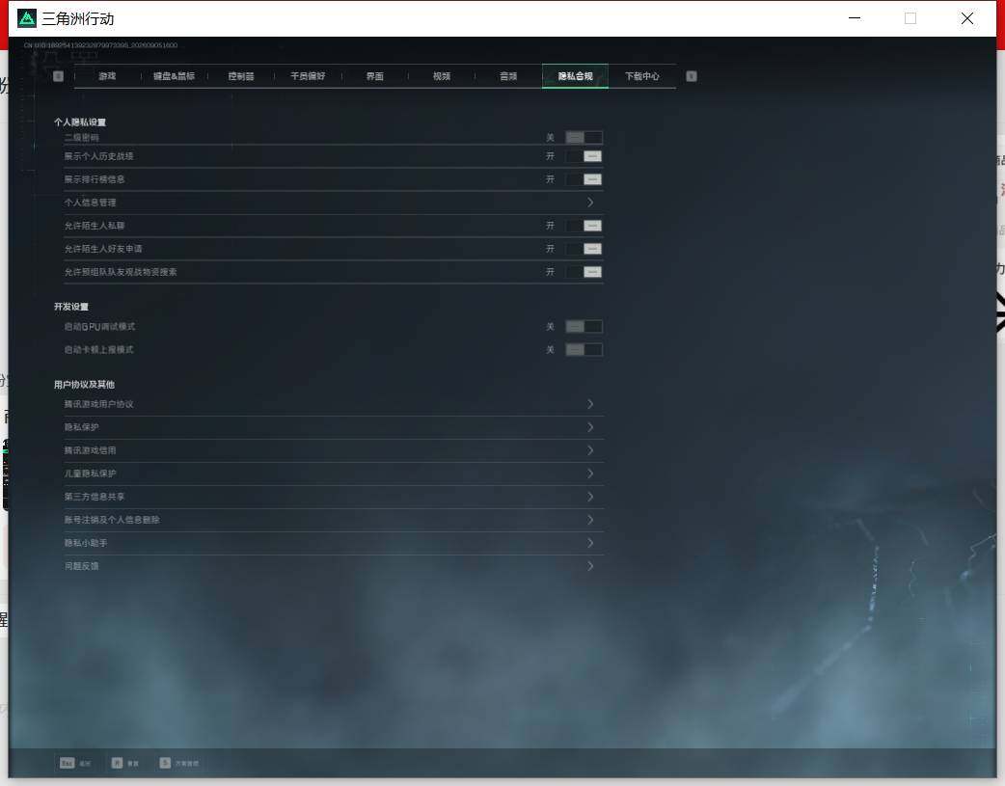Turn off 展示个人历史战绩 switch
This screenshot has width=1005, height=786.
pyautogui.click(x=584, y=156)
